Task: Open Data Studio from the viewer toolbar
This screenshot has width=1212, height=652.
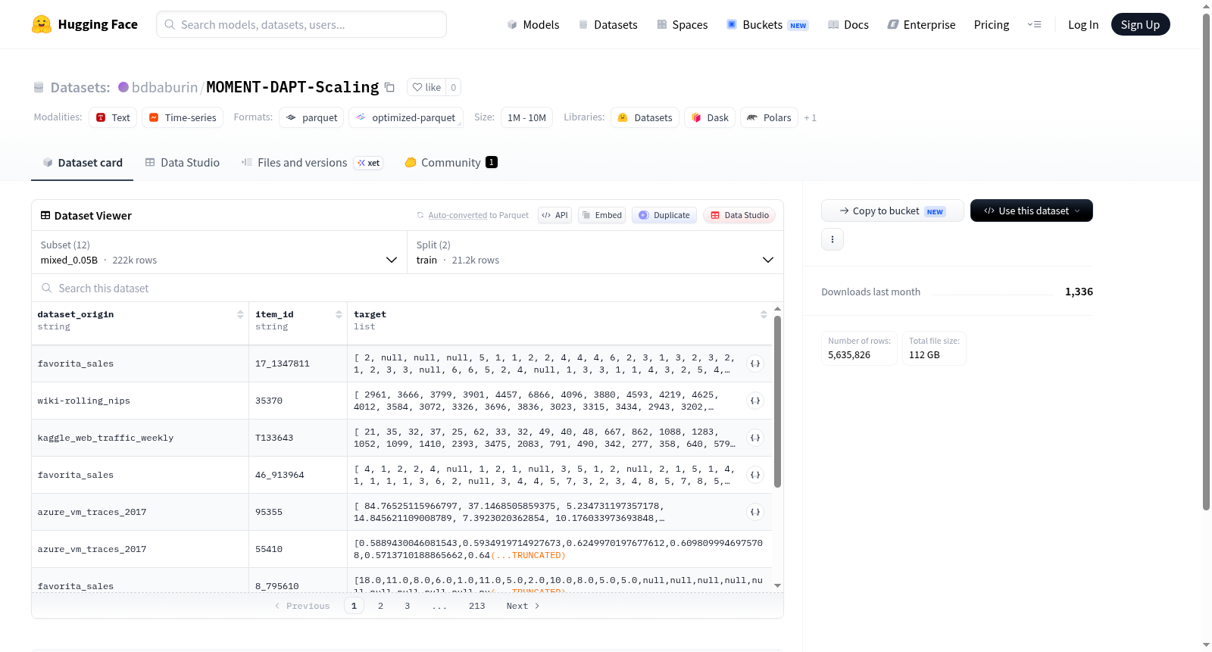Action: (x=739, y=215)
